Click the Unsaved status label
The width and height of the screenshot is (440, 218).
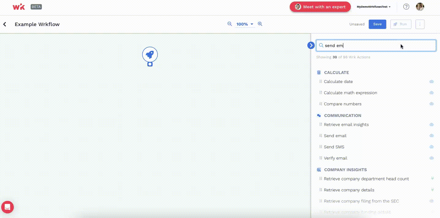(357, 24)
